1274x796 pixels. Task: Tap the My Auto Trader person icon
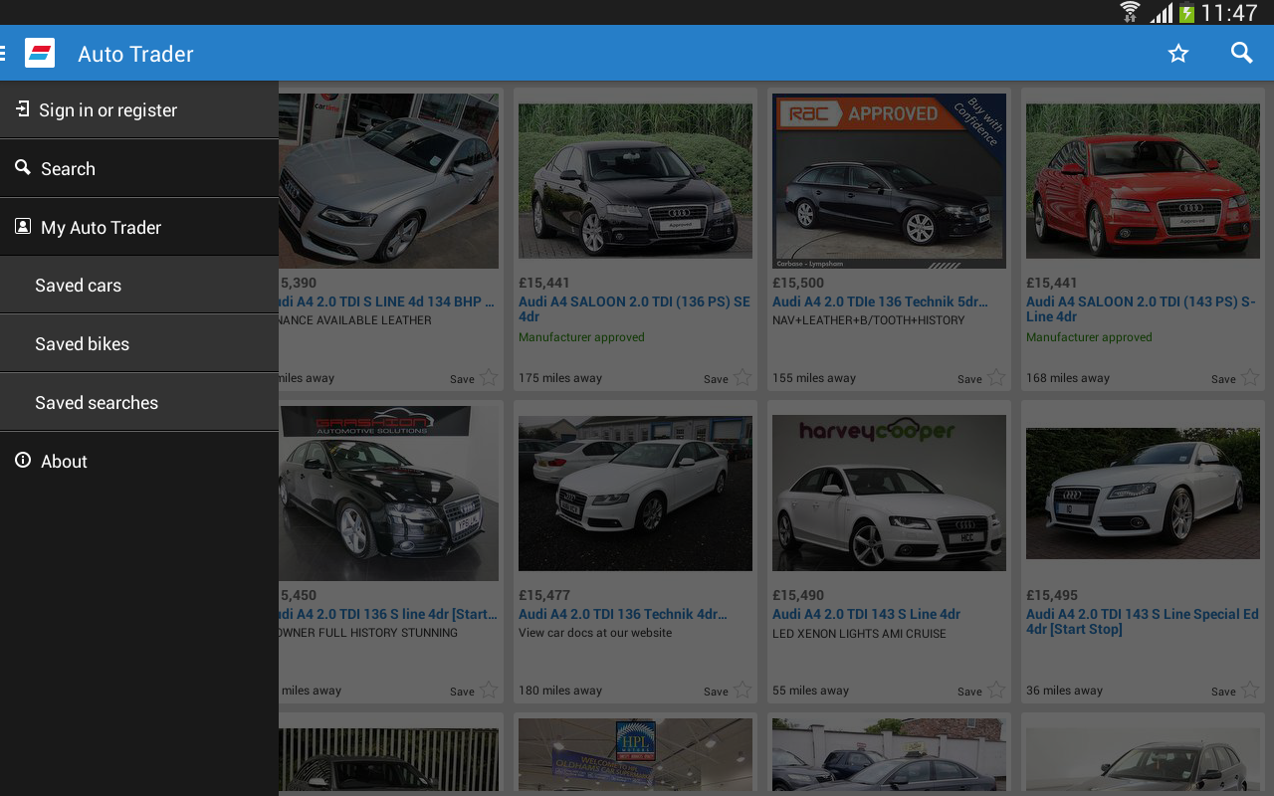pyautogui.click(x=22, y=226)
